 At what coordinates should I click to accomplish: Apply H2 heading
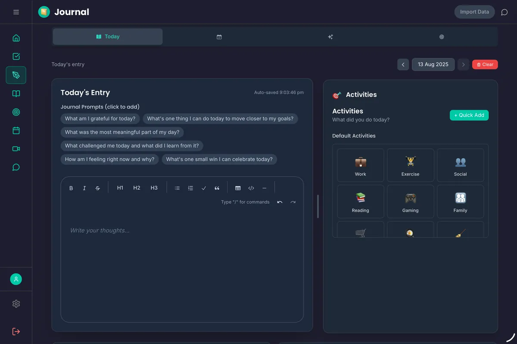pos(137,188)
